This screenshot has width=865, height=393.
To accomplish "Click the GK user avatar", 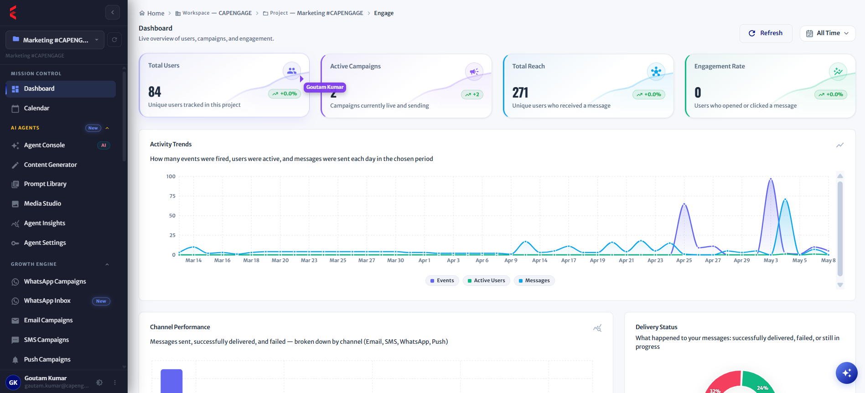I will click(x=13, y=383).
